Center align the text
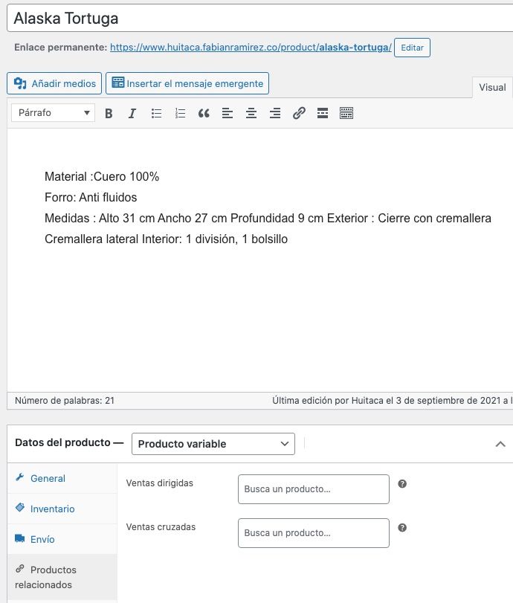Image resolution: width=513 pixels, height=603 pixels. tap(251, 113)
